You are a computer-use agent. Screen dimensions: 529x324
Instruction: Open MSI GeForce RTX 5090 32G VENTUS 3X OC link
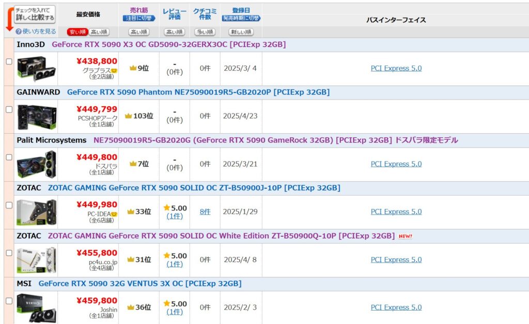tap(140, 284)
